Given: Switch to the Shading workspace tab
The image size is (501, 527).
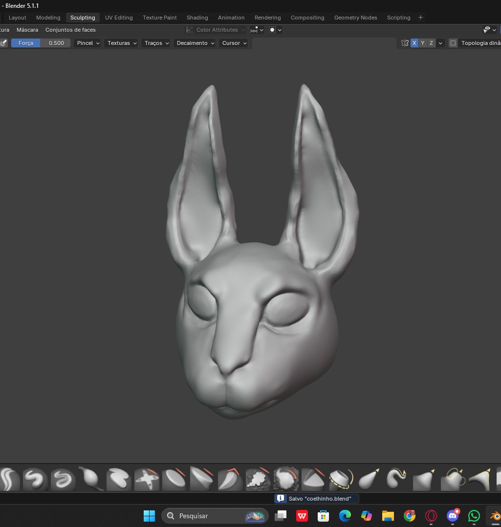Looking at the screenshot, I should [197, 18].
